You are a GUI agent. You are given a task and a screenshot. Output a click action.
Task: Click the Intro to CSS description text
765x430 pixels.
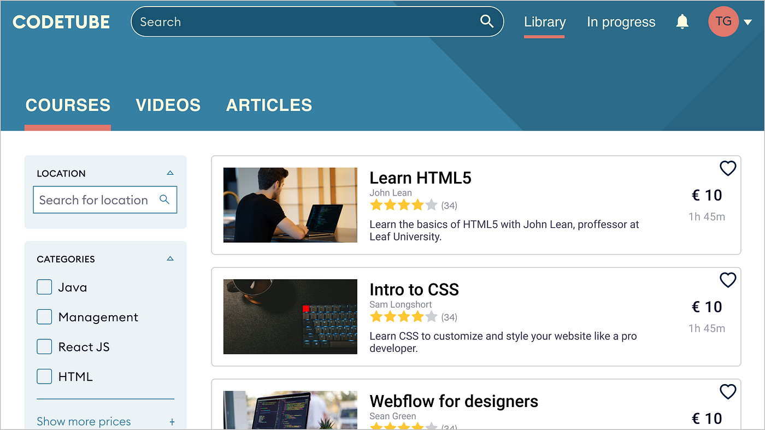[503, 342]
